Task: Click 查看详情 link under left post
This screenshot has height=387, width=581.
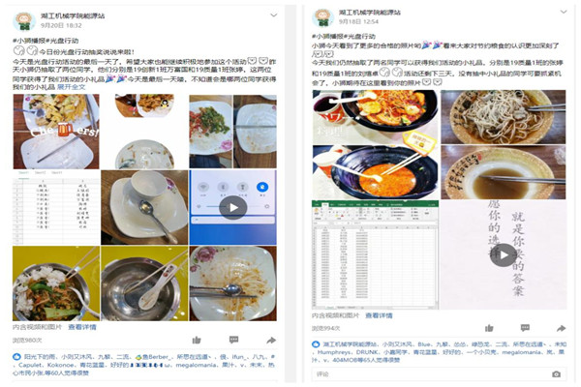Action: 82,327
